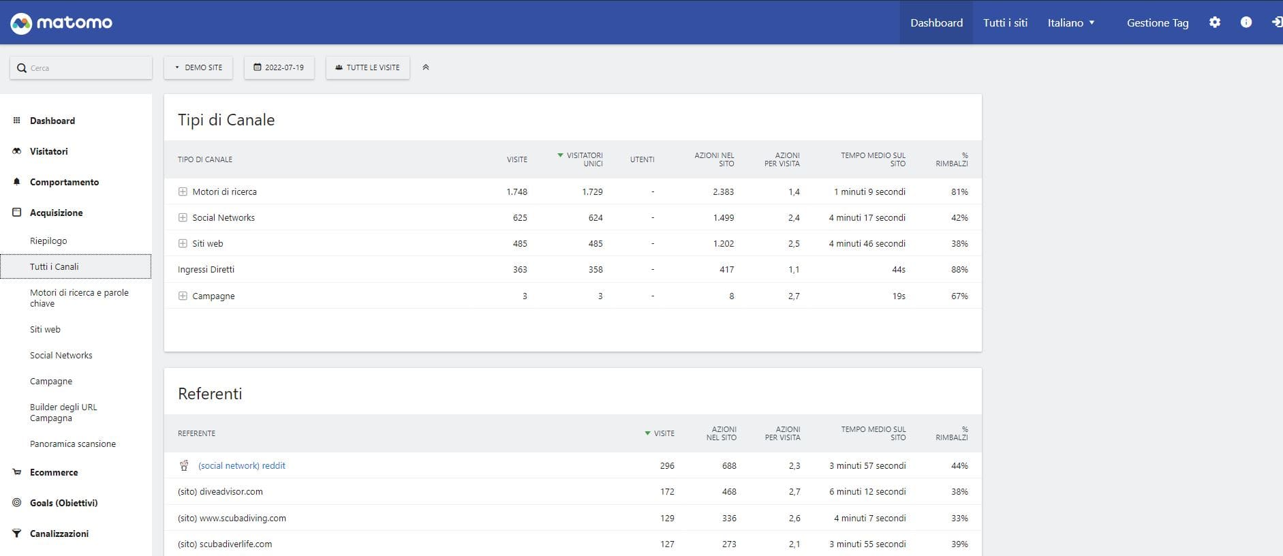Screen dimensions: 1283x556
Task: Click the sign-in arrow icon
Action: click(x=1276, y=22)
